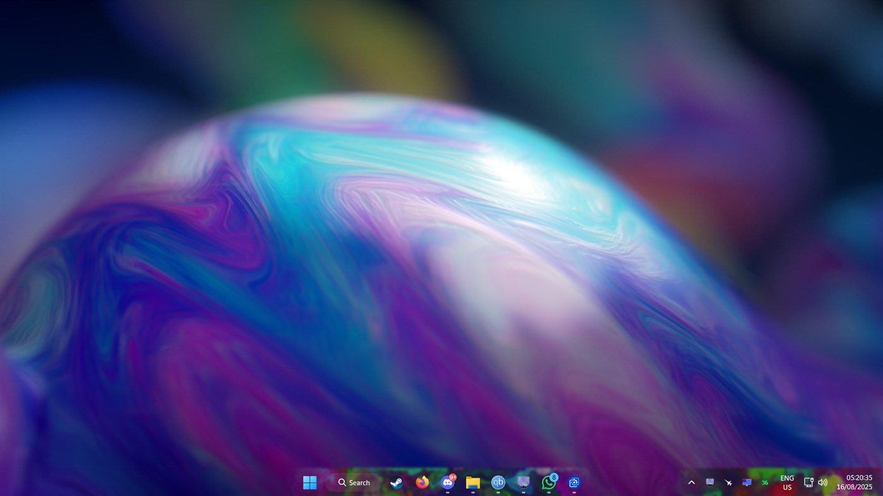Open the screen capture app on the taskbar
883x496 pixels.
[x=574, y=482]
